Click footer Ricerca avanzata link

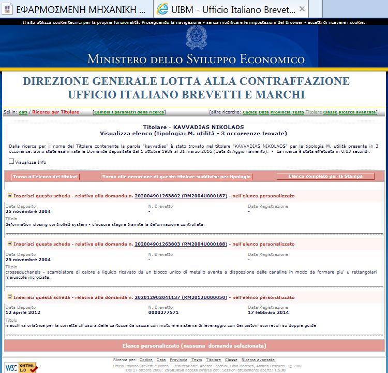pyautogui.click(x=258, y=360)
